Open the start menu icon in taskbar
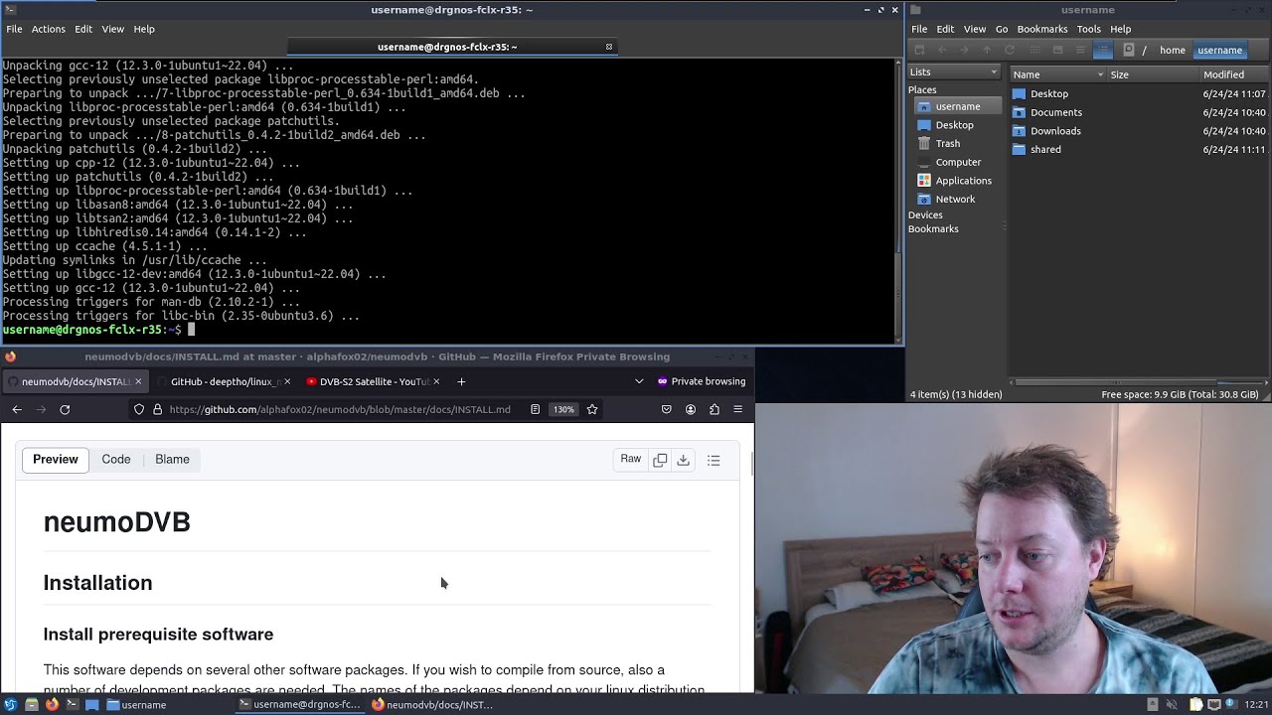 tap(10, 705)
